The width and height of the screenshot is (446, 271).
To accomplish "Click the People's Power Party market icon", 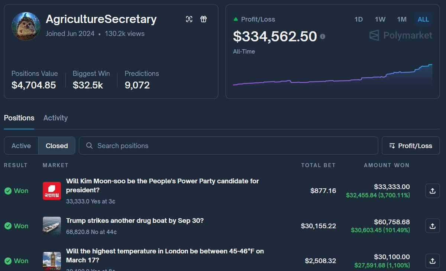I will click(x=52, y=191).
